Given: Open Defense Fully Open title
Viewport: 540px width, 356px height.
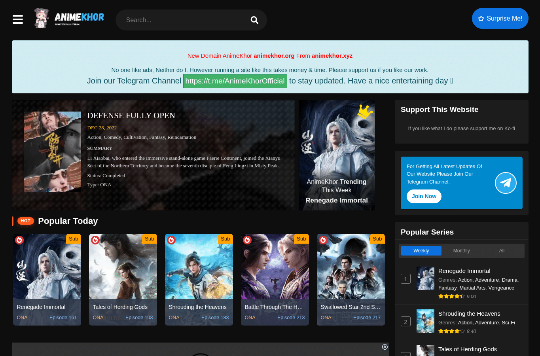Looking at the screenshot, I should point(131,116).
